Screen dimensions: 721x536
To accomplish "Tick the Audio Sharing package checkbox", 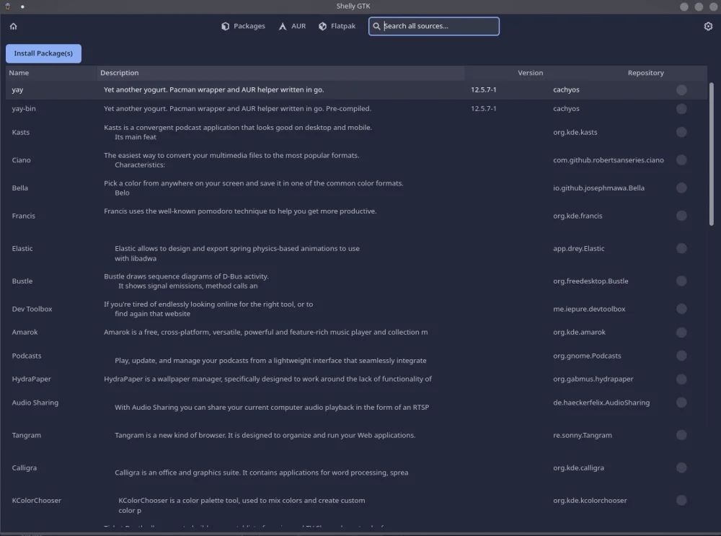I will point(681,403).
